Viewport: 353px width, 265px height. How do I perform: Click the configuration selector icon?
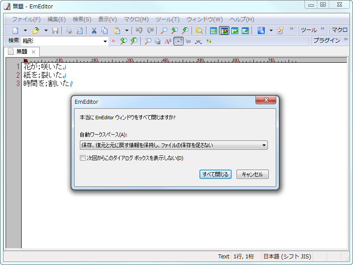pyautogui.click(x=261, y=30)
